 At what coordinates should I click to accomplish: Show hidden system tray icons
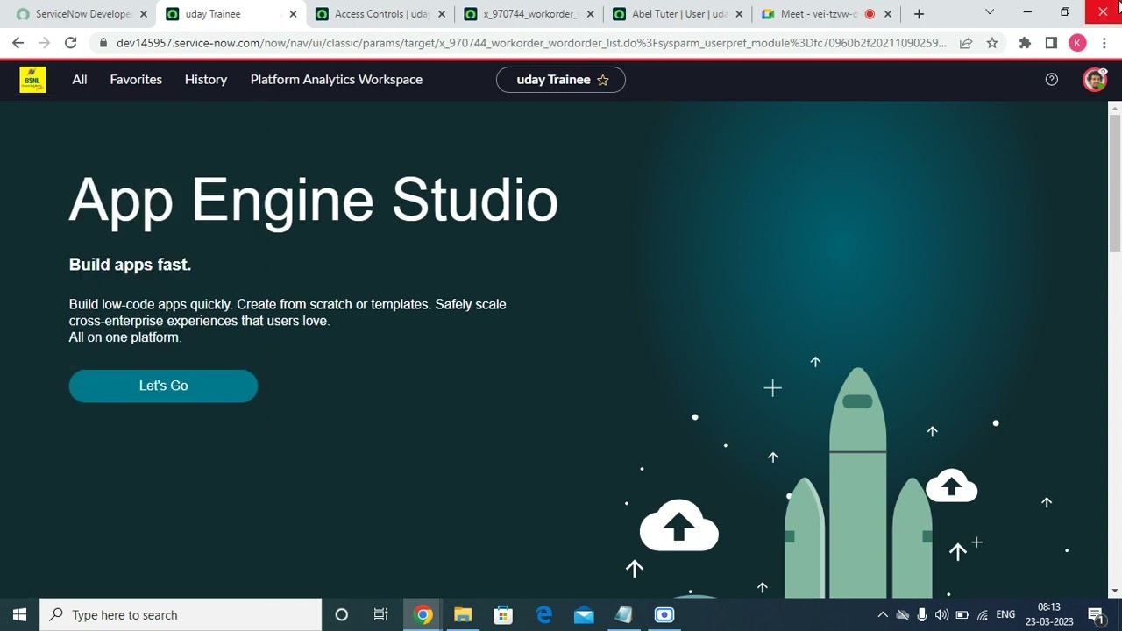pyautogui.click(x=883, y=615)
